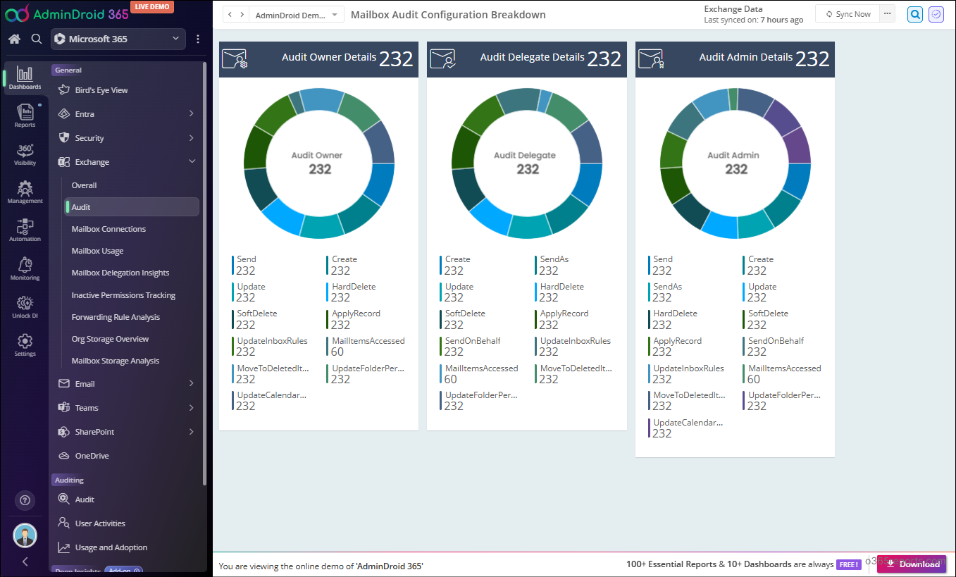Open the Dashboards section in the rail
Image resolution: width=956 pixels, height=577 pixels.
click(x=25, y=78)
